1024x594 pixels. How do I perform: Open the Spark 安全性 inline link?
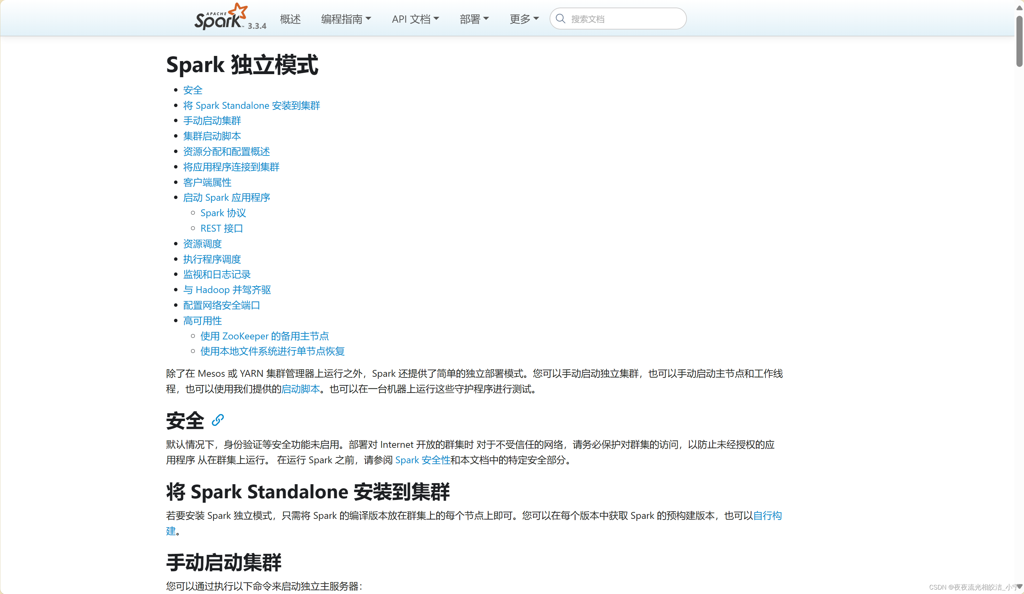pyautogui.click(x=423, y=460)
